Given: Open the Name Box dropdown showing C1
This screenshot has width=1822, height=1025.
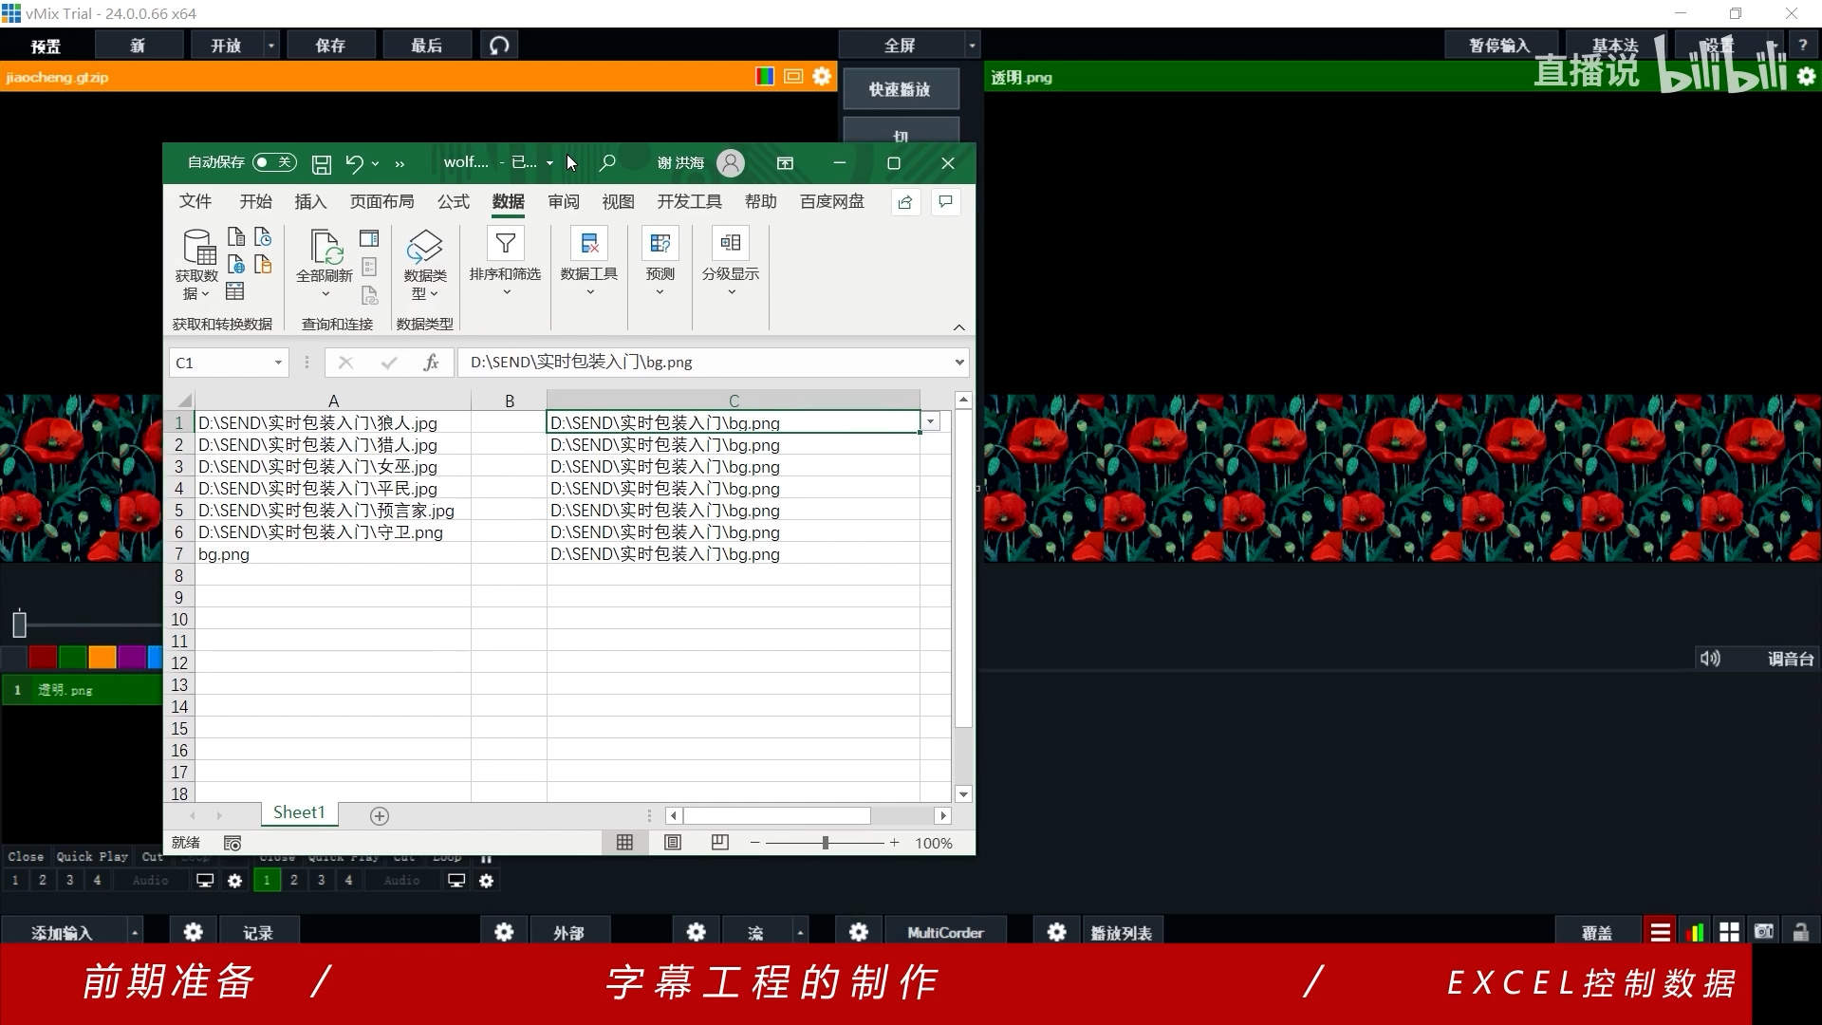Looking at the screenshot, I should click(x=275, y=363).
